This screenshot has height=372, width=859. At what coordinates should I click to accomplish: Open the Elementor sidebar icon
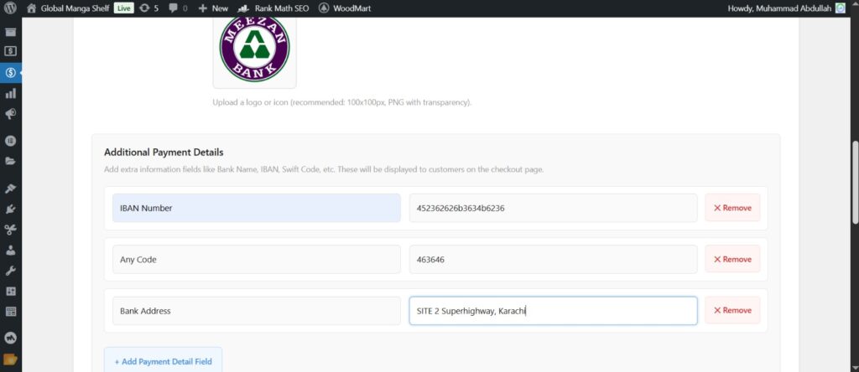(x=10, y=141)
